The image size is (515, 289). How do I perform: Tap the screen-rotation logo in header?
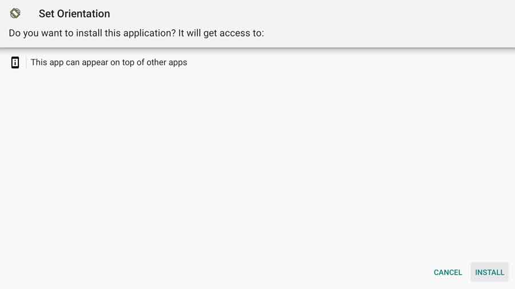15,14
